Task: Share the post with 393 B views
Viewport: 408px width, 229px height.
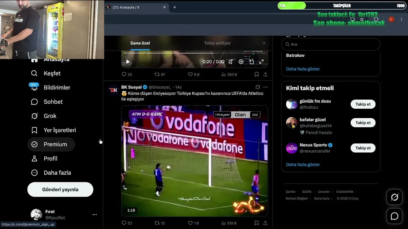Action: 265,74
